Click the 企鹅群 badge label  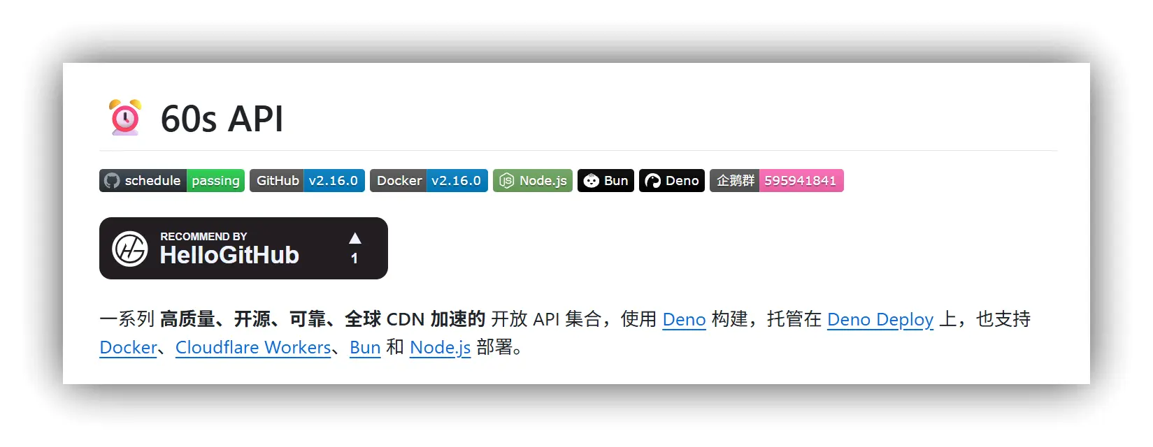(x=735, y=180)
